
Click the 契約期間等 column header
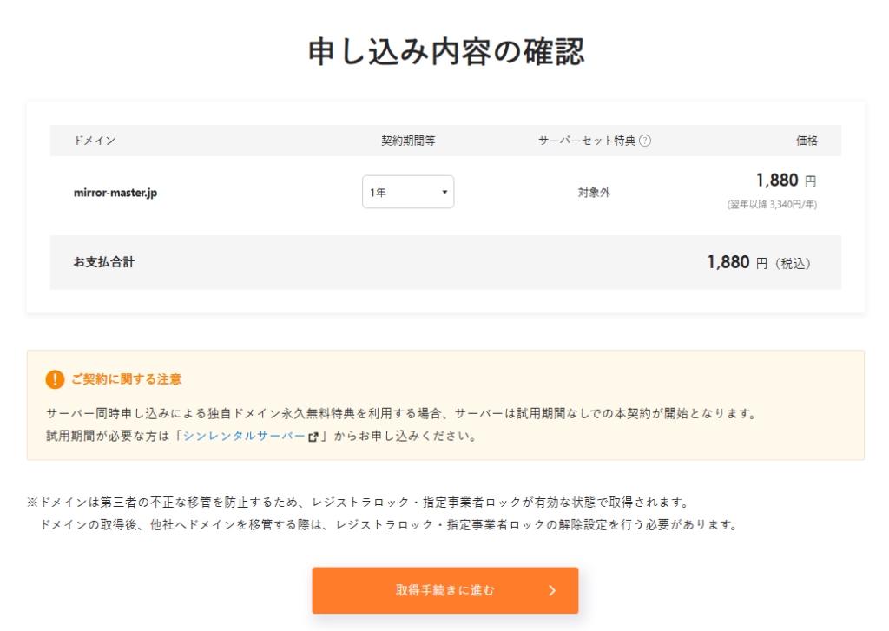(408, 141)
